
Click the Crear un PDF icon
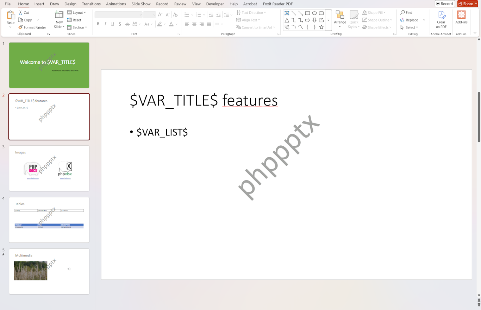[441, 15]
